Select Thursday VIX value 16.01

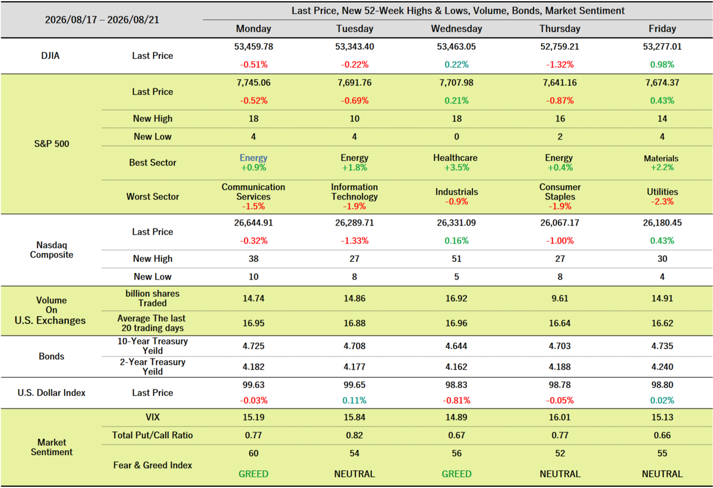pyautogui.click(x=559, y=417)
